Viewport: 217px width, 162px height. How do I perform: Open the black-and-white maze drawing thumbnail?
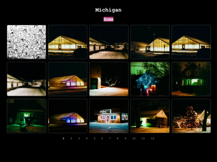(x=27, y=42)
